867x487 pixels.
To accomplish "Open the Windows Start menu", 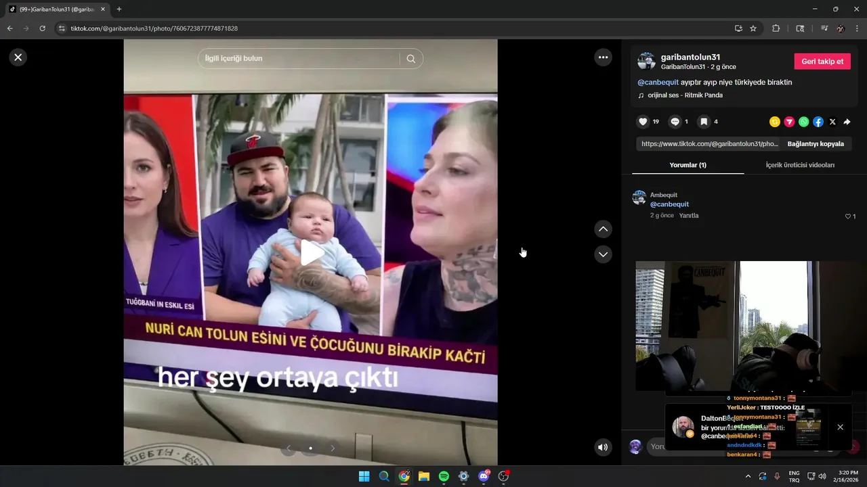I will pyautogui.click(x=364, y=476).
